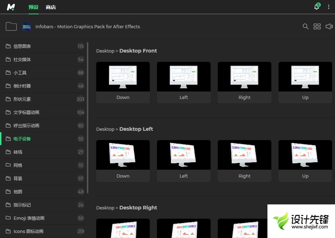The width and height of the screenshot is (335, 238).
Task: Switch to grid view layout icon
Action: (x=317, y=26)
